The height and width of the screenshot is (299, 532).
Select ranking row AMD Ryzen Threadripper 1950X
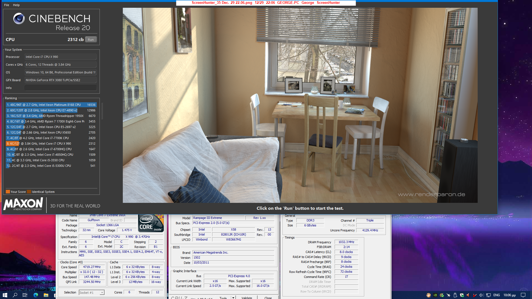click(x=51, y=116)
